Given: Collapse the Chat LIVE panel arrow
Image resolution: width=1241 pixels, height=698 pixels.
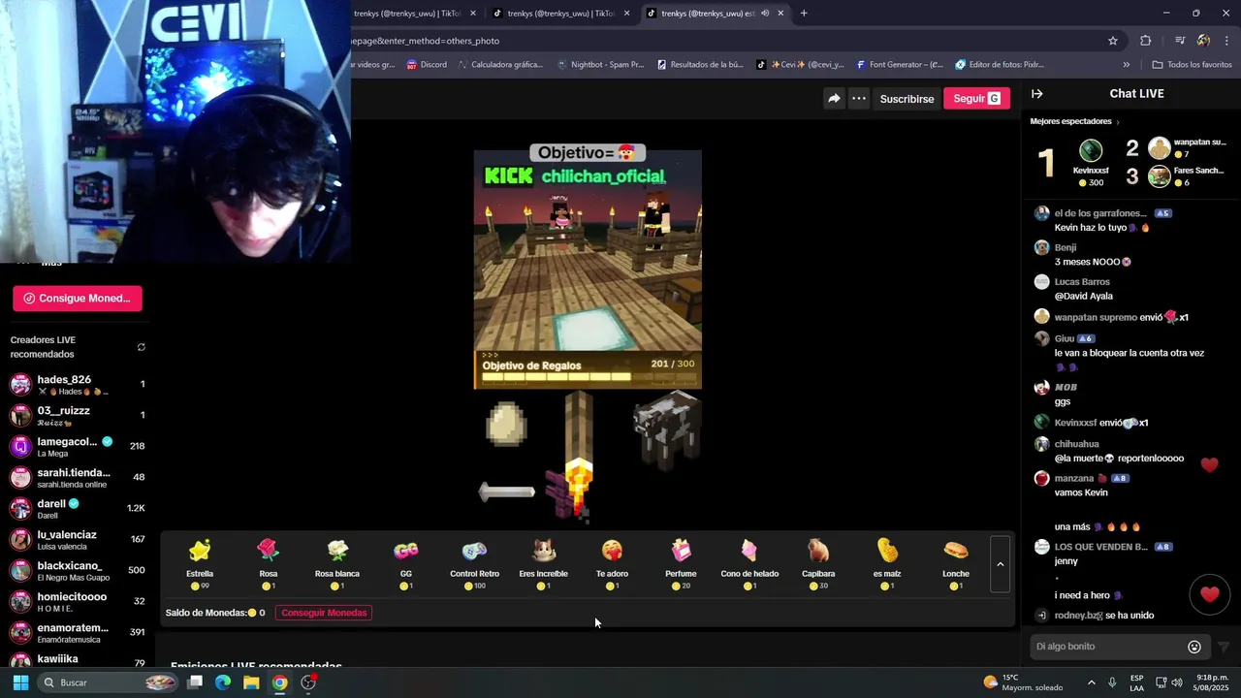Looking at the screenshot, I should click(x=1036, y=94).
